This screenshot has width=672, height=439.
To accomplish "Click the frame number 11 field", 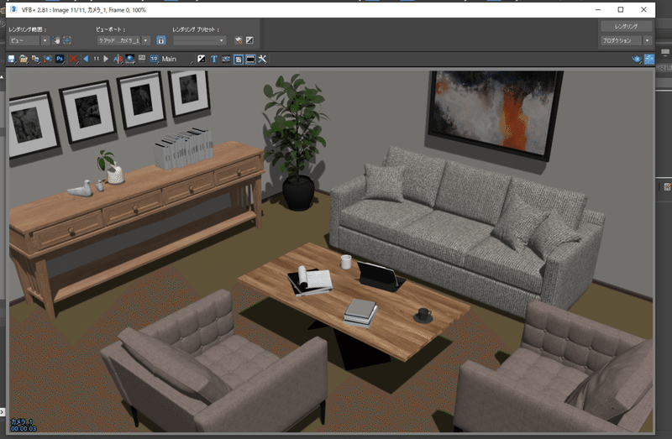I will point(96,59).
